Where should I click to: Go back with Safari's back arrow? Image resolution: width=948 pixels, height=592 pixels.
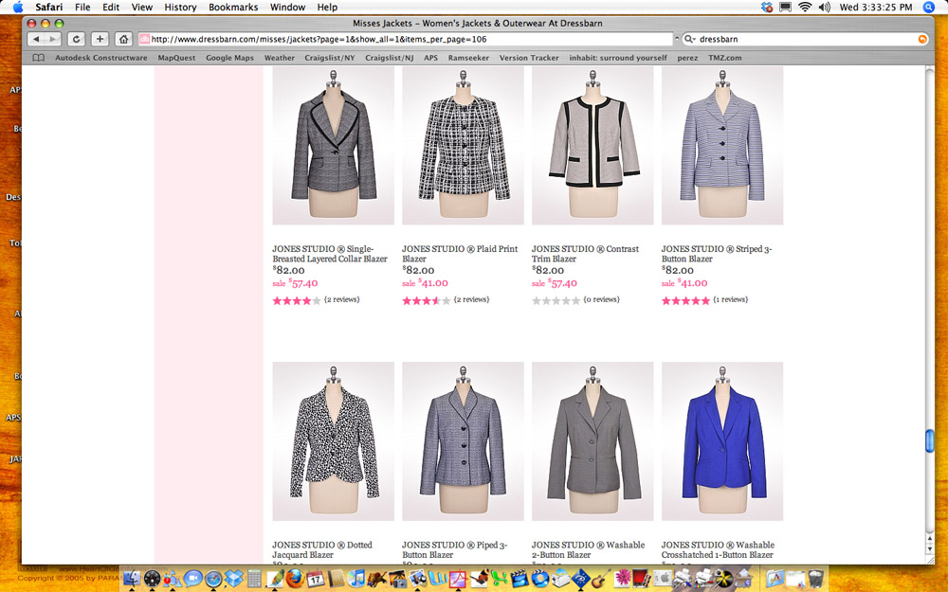(36, 39)
